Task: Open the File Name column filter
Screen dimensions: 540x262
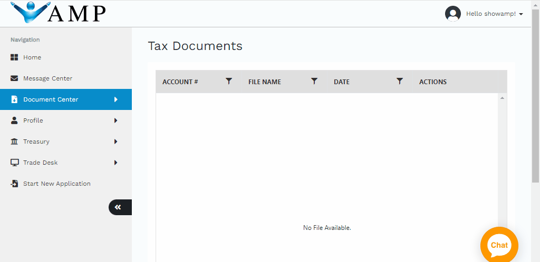Action: coord(314,81)
